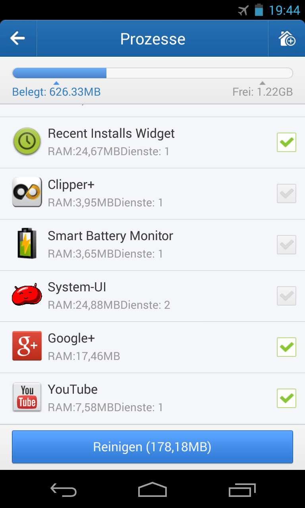Tap the Recent Installs Widget clock icon

27,142
